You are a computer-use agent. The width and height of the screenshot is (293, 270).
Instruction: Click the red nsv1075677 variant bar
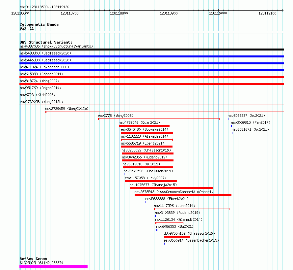tap(171, 188)
